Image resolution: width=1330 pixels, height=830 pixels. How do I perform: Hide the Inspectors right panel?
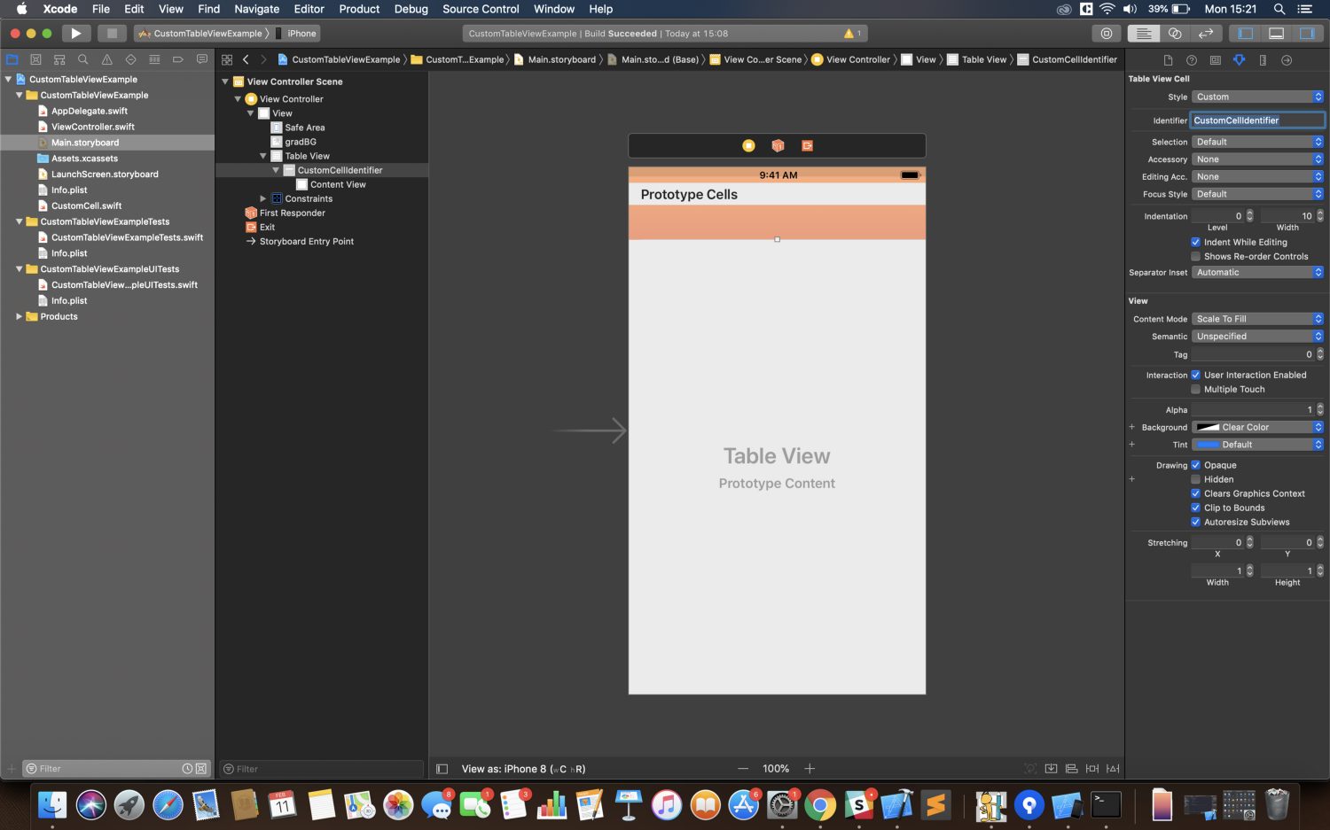1306,34
